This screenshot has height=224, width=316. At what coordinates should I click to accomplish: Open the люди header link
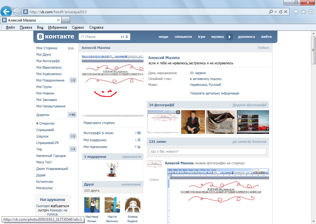[163, 37]
